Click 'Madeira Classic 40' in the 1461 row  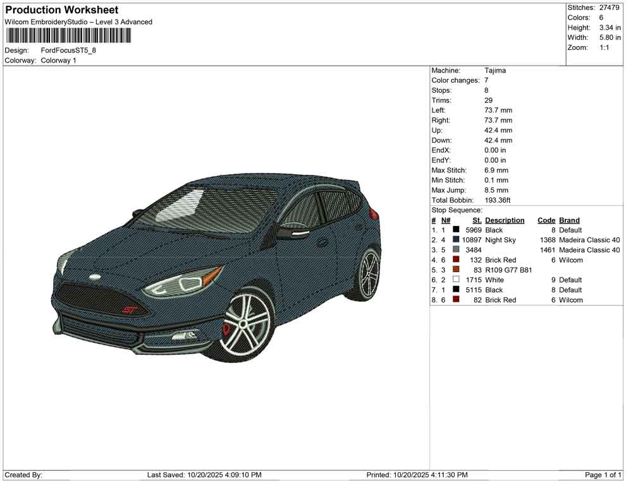[x=590, y=250]
